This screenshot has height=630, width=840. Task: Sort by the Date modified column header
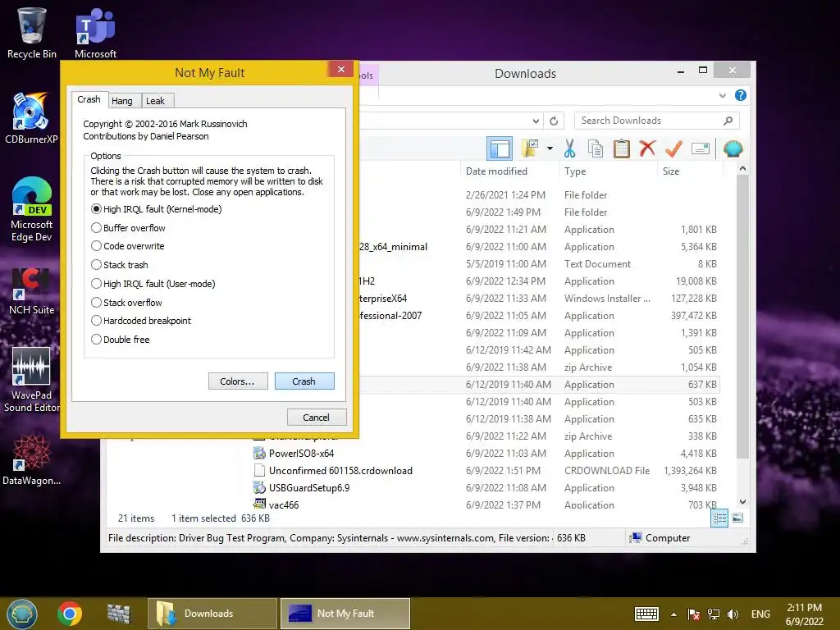click(509, 171)
